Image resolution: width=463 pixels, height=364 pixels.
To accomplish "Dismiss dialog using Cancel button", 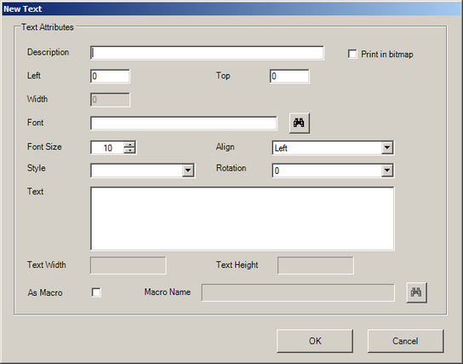I will [405, 341].
